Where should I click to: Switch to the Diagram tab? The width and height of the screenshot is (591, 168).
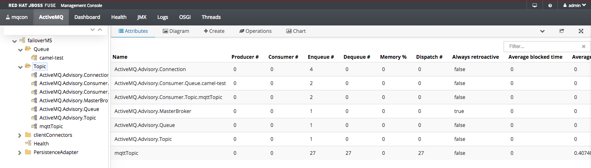pyautogui.click(x=176, y=31)
